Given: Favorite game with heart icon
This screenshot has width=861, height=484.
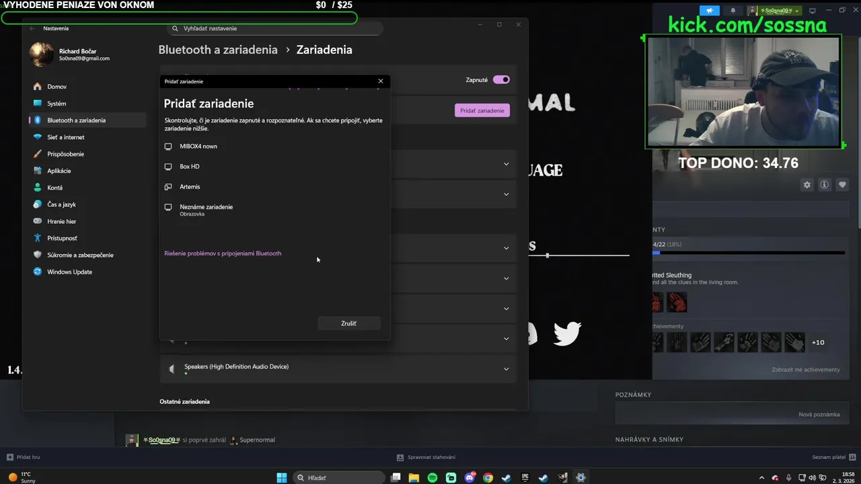Looking at the screenshot, I should [x=842, y=185].
